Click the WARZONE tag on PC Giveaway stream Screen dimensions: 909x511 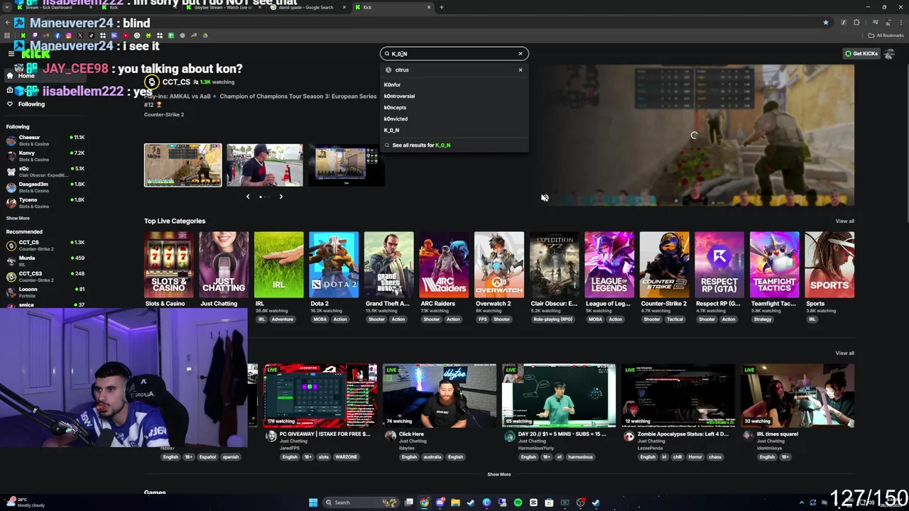pos(346,457)
